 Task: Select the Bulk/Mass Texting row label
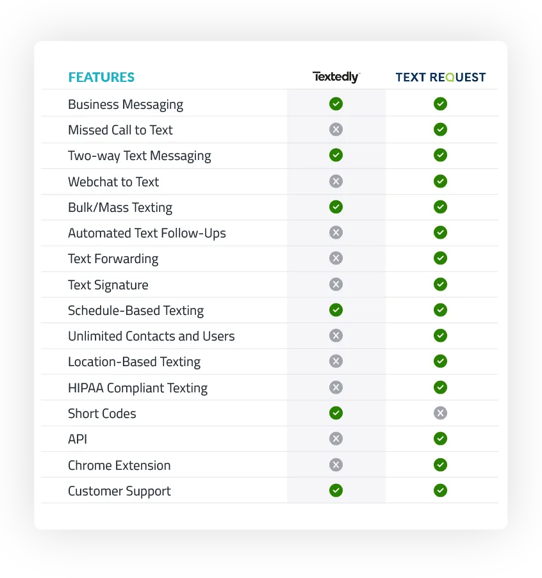point(120,207)
